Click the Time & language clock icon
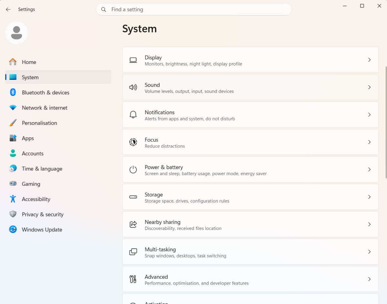The height and width of the screenshot is (304, 387). (13, 168)
